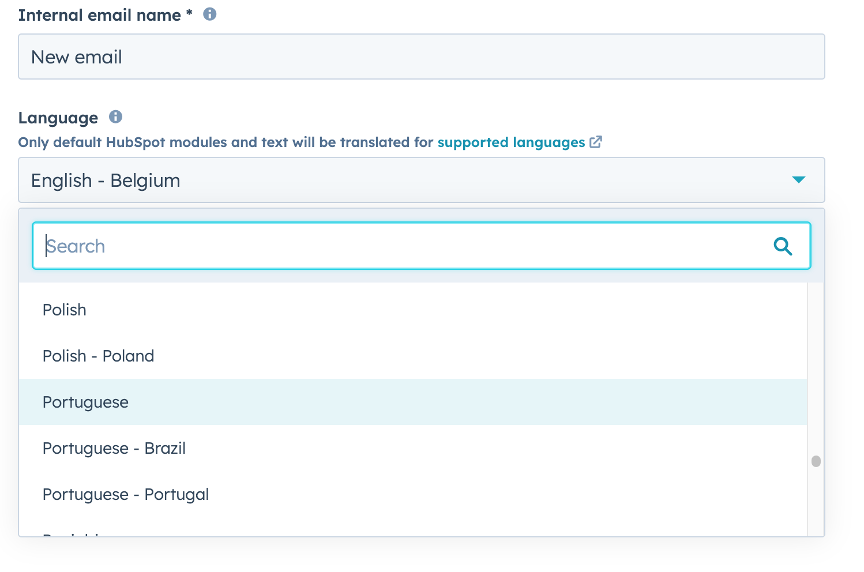Screen dimensions: 864x572
Task: Focus the Internal email name text field
Action: tap(421, 57)
